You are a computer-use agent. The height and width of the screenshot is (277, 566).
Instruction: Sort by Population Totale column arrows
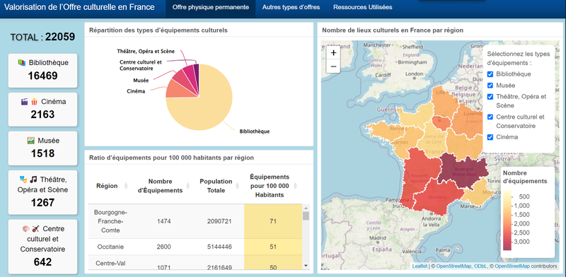[237, 186]
